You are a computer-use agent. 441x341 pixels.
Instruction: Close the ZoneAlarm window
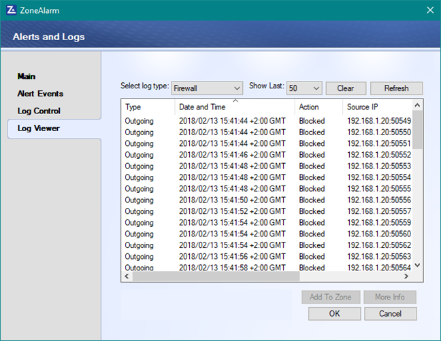pyautogui.click(x=430, y=10)
